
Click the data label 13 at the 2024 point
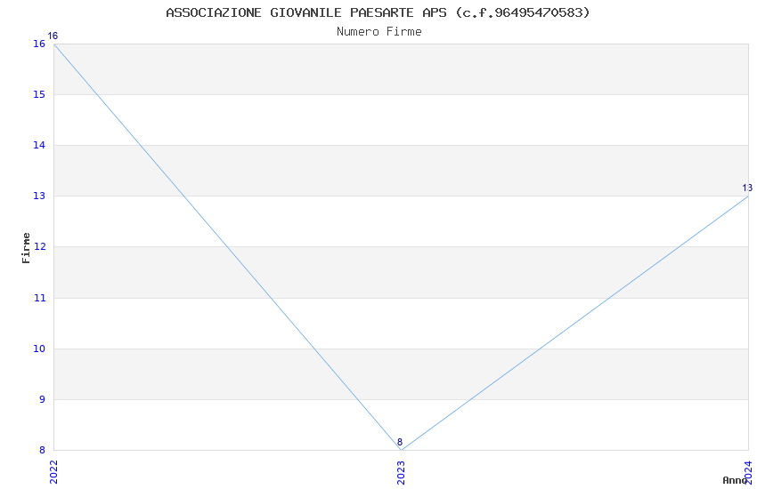pos(747,188)
